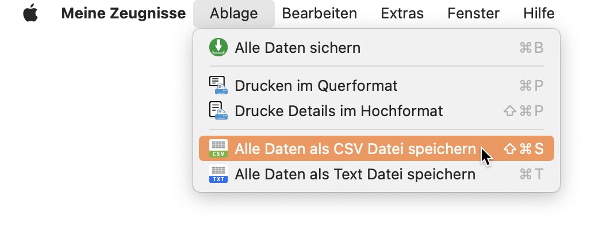This screenshot has height=238, width=614.
Task: Open the Meine Zeugnisse application menu
Action: click(x=124, y=14)
